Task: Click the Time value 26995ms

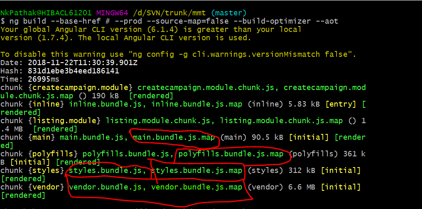Action: click(x=44, y=79)
